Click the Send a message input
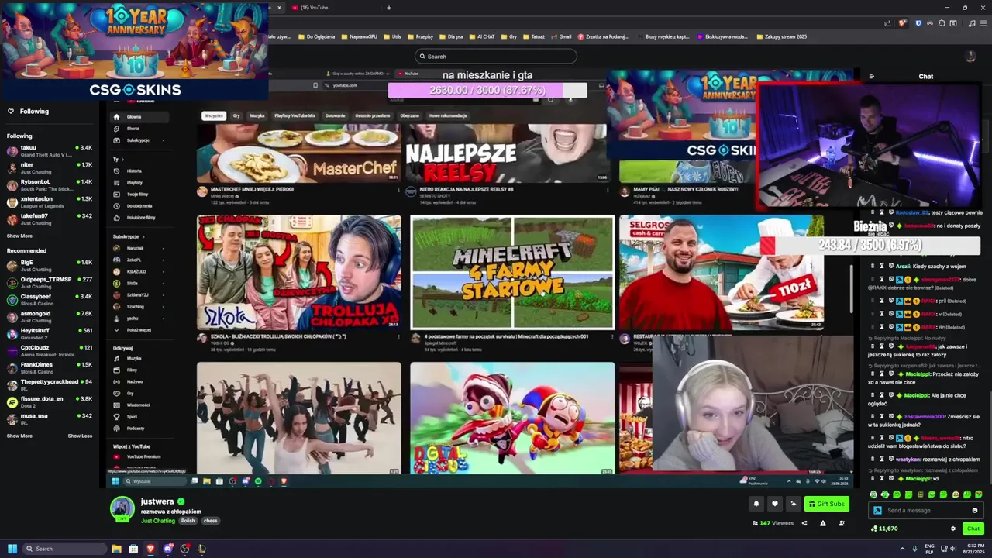This screenshot has height=558, width=992. pos(926,510)
